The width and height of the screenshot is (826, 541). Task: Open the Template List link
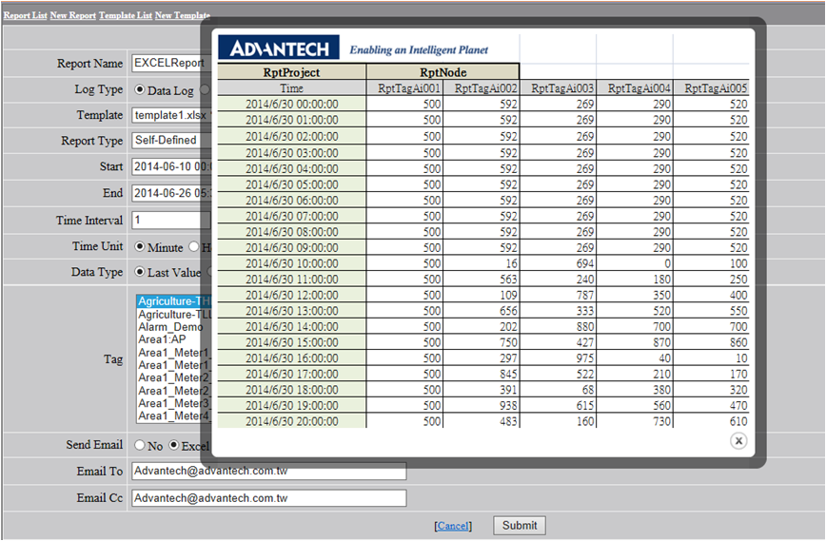[x=125, y=16]
